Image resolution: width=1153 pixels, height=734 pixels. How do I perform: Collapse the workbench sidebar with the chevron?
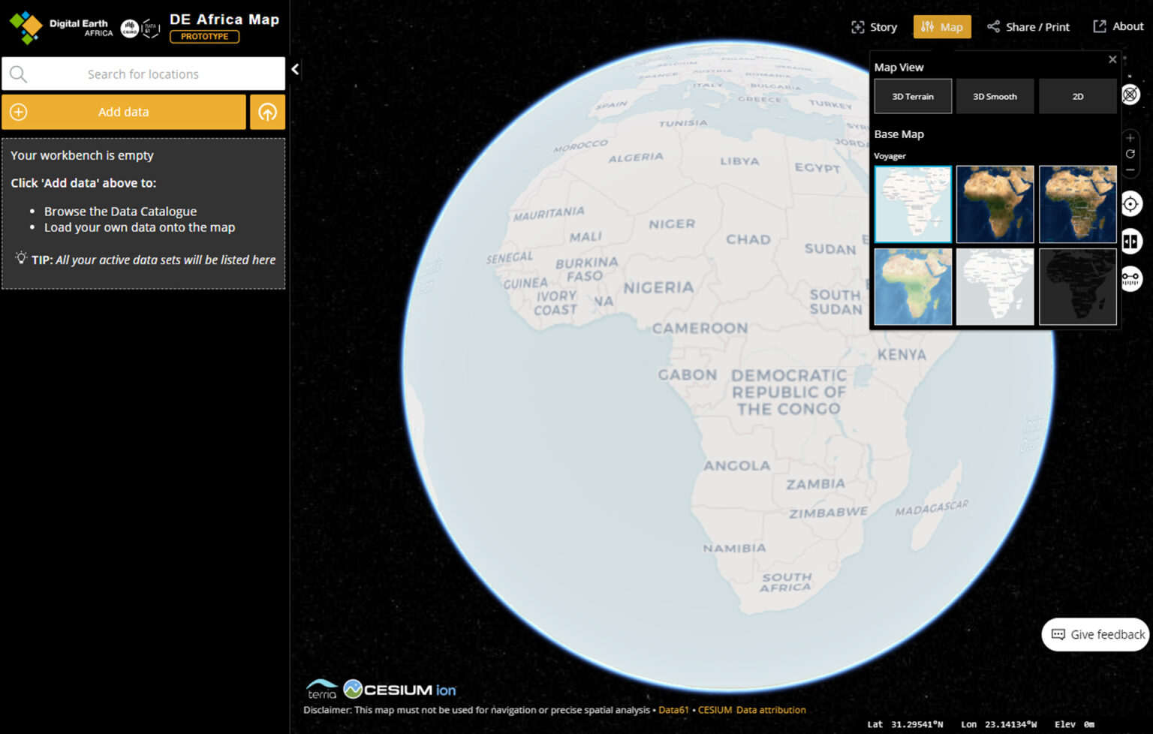[x=296, y=69]
